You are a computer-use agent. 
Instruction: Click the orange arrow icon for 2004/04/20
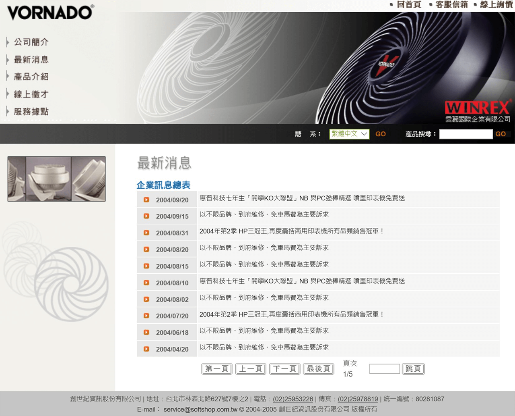[x=146, y=349]
